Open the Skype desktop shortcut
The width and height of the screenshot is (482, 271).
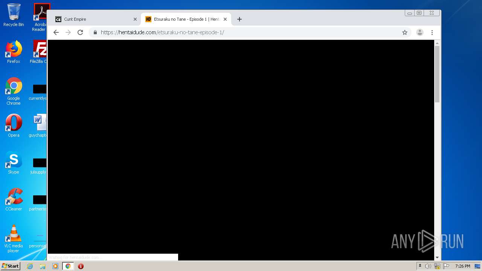coord(14,163)
